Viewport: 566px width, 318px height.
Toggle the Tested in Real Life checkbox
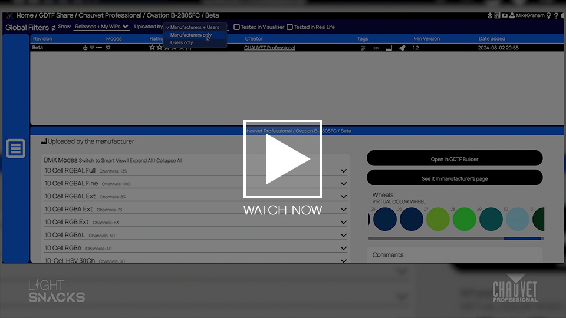289,27
